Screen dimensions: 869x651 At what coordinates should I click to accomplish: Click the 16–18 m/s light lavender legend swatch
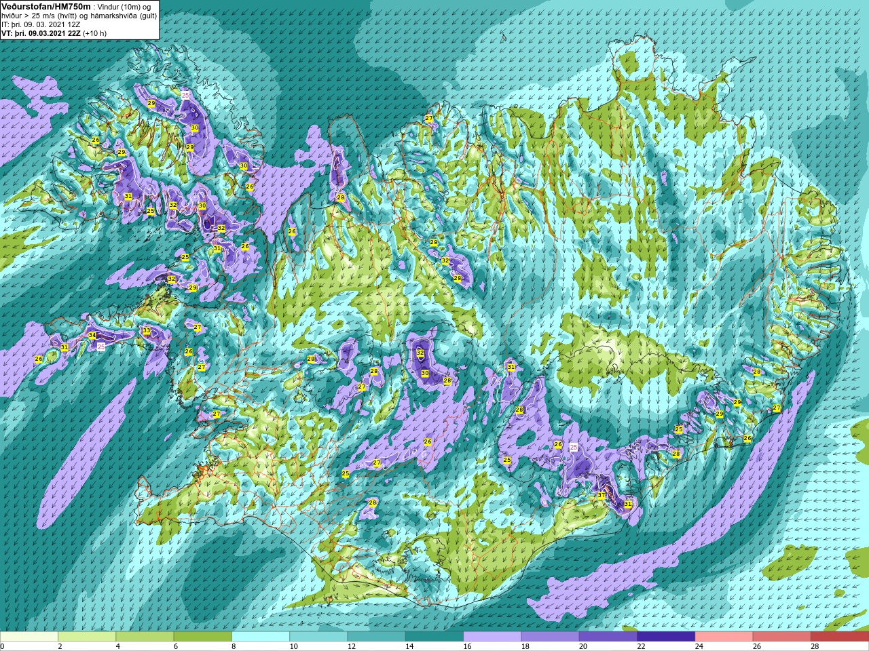click(492, 637)
